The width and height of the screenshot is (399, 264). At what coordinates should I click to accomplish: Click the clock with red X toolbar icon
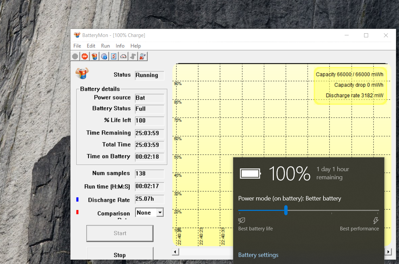[x=143, y=56]
